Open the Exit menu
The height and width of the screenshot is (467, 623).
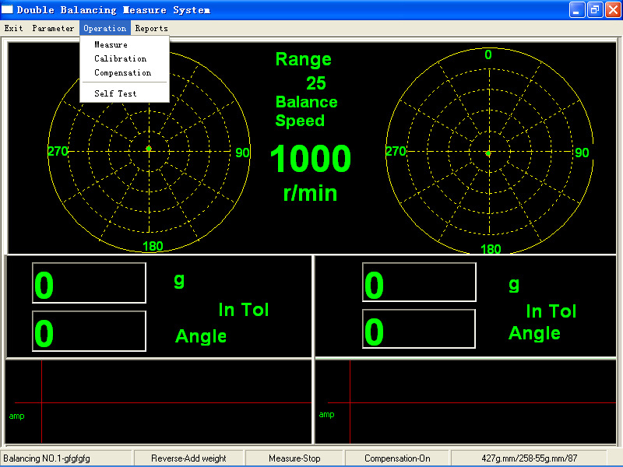point(13,28)
